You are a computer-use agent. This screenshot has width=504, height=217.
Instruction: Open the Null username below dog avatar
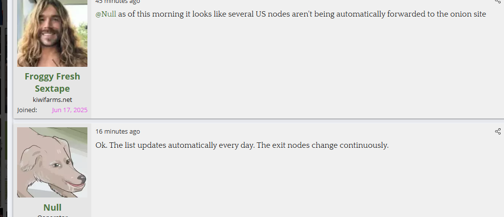point(52,207)
